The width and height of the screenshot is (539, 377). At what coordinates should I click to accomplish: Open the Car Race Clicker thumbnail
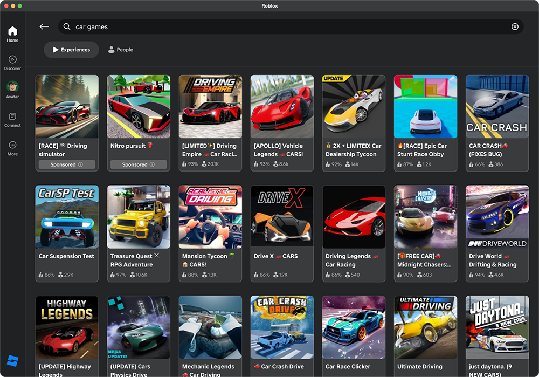click(354, 327)
